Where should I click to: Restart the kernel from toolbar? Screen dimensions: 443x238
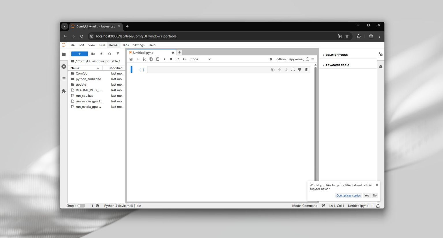pyautogui.click(x=178, y=59)
